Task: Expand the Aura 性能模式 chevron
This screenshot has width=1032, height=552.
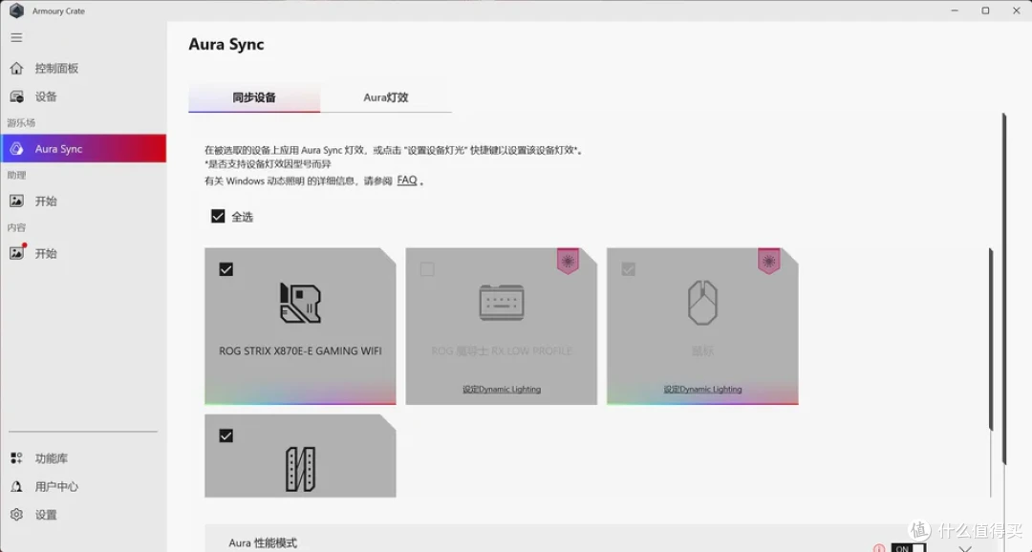Action: point(965,548)
